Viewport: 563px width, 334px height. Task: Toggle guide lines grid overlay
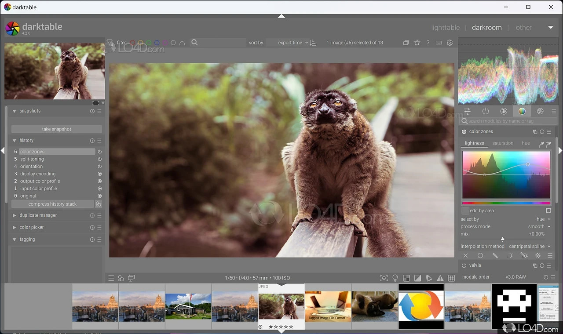(451, 278)
